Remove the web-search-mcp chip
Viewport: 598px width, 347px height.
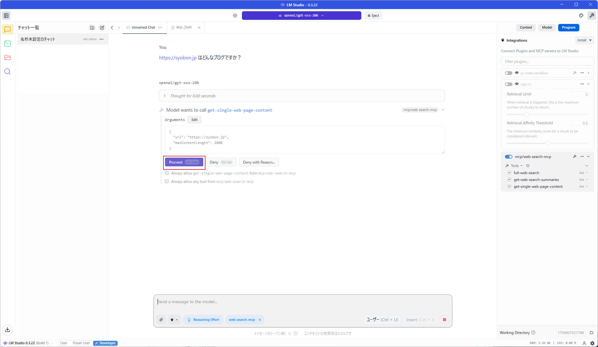pos(260,320)
